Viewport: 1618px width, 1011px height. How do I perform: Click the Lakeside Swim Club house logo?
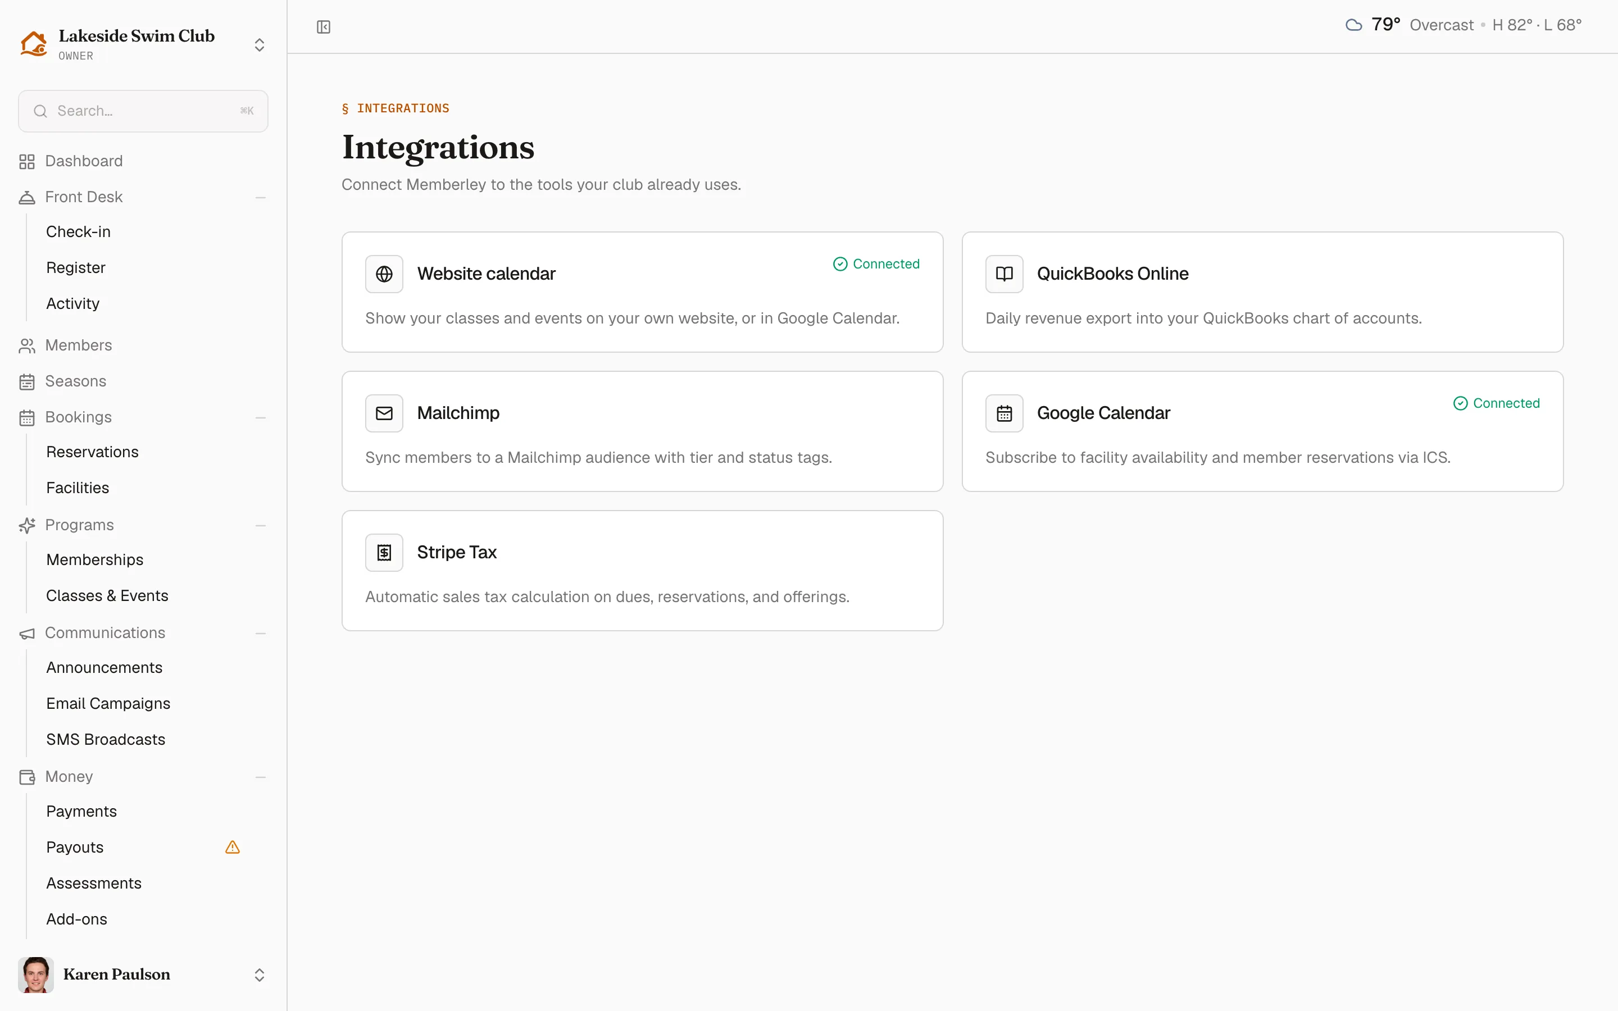34,43
